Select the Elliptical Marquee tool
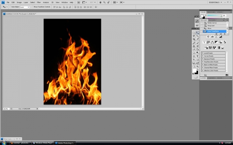233x145 pixels. (x=194, y=33)
